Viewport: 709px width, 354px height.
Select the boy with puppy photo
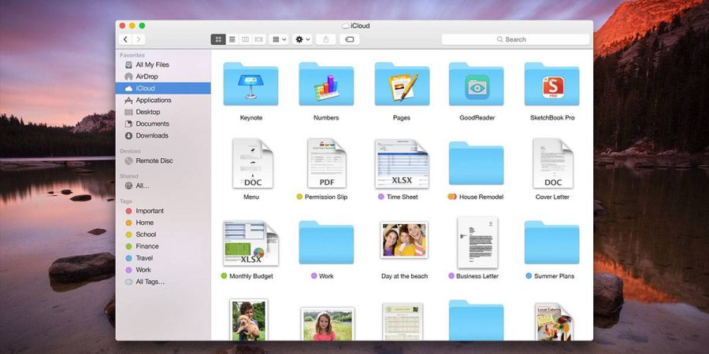tap(248, 319)
